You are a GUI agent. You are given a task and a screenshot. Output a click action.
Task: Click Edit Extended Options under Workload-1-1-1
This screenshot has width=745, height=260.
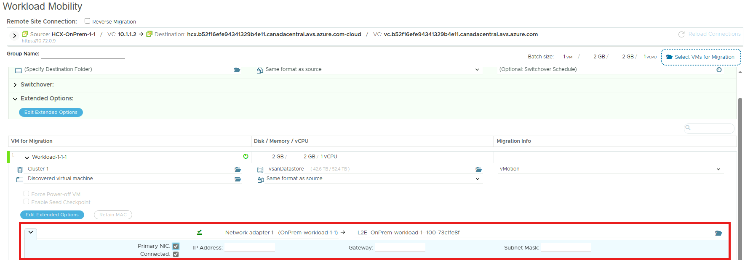(52, 215)
